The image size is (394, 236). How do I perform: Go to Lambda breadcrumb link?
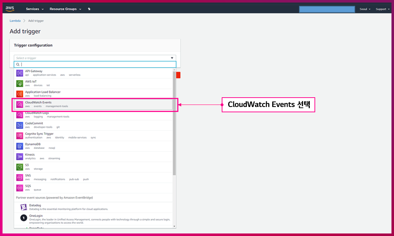point(15,21)
